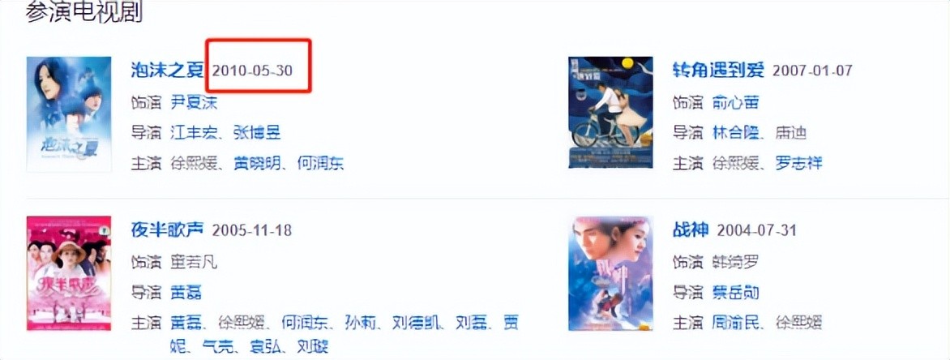Open the 战神 drama title link

click(x=691, y=230)
